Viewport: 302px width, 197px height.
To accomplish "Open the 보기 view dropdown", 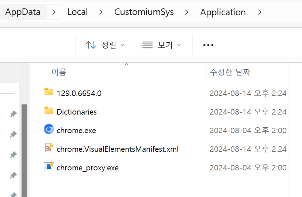I will click(162, 45).
